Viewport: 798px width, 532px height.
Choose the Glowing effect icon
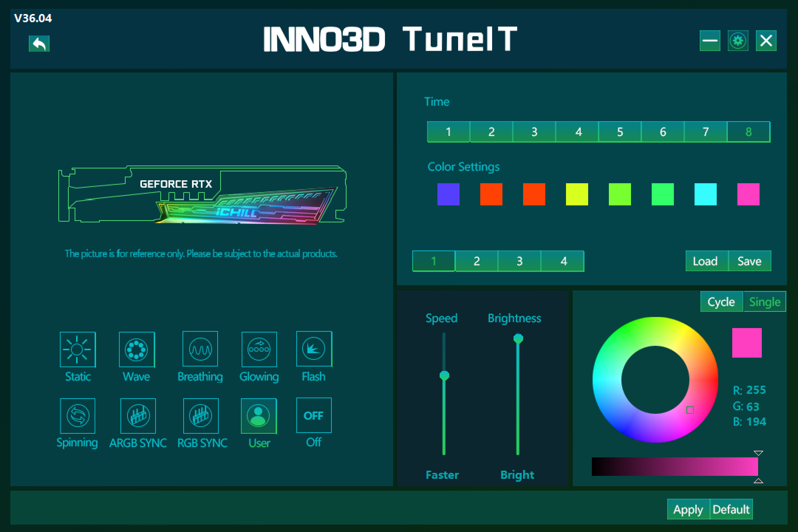click(259, 349)
